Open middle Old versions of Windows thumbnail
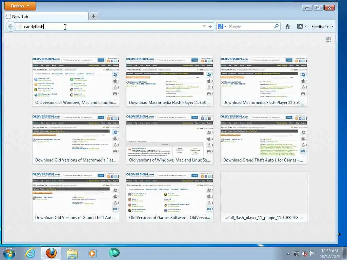 [x=170, y=139]
